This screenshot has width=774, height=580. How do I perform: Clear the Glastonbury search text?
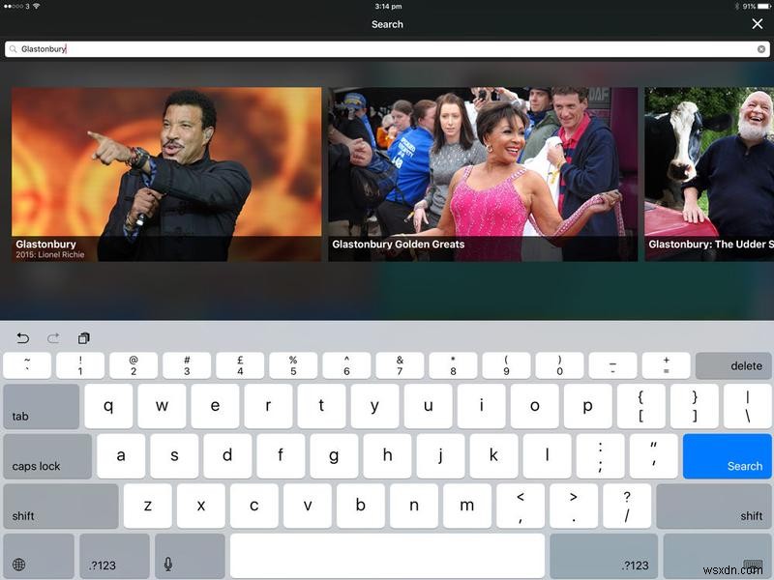coord(761,48)
